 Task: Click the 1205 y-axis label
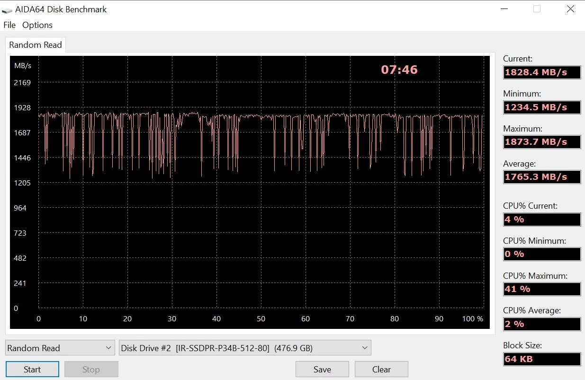tap(22, 183)
